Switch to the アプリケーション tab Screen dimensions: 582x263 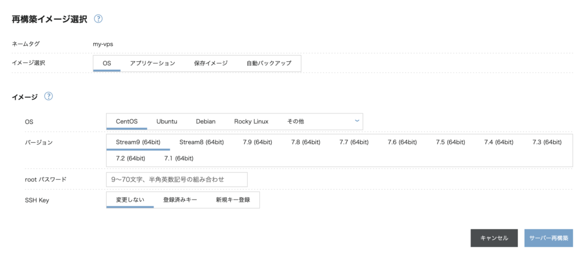click(x=152, y=63)
